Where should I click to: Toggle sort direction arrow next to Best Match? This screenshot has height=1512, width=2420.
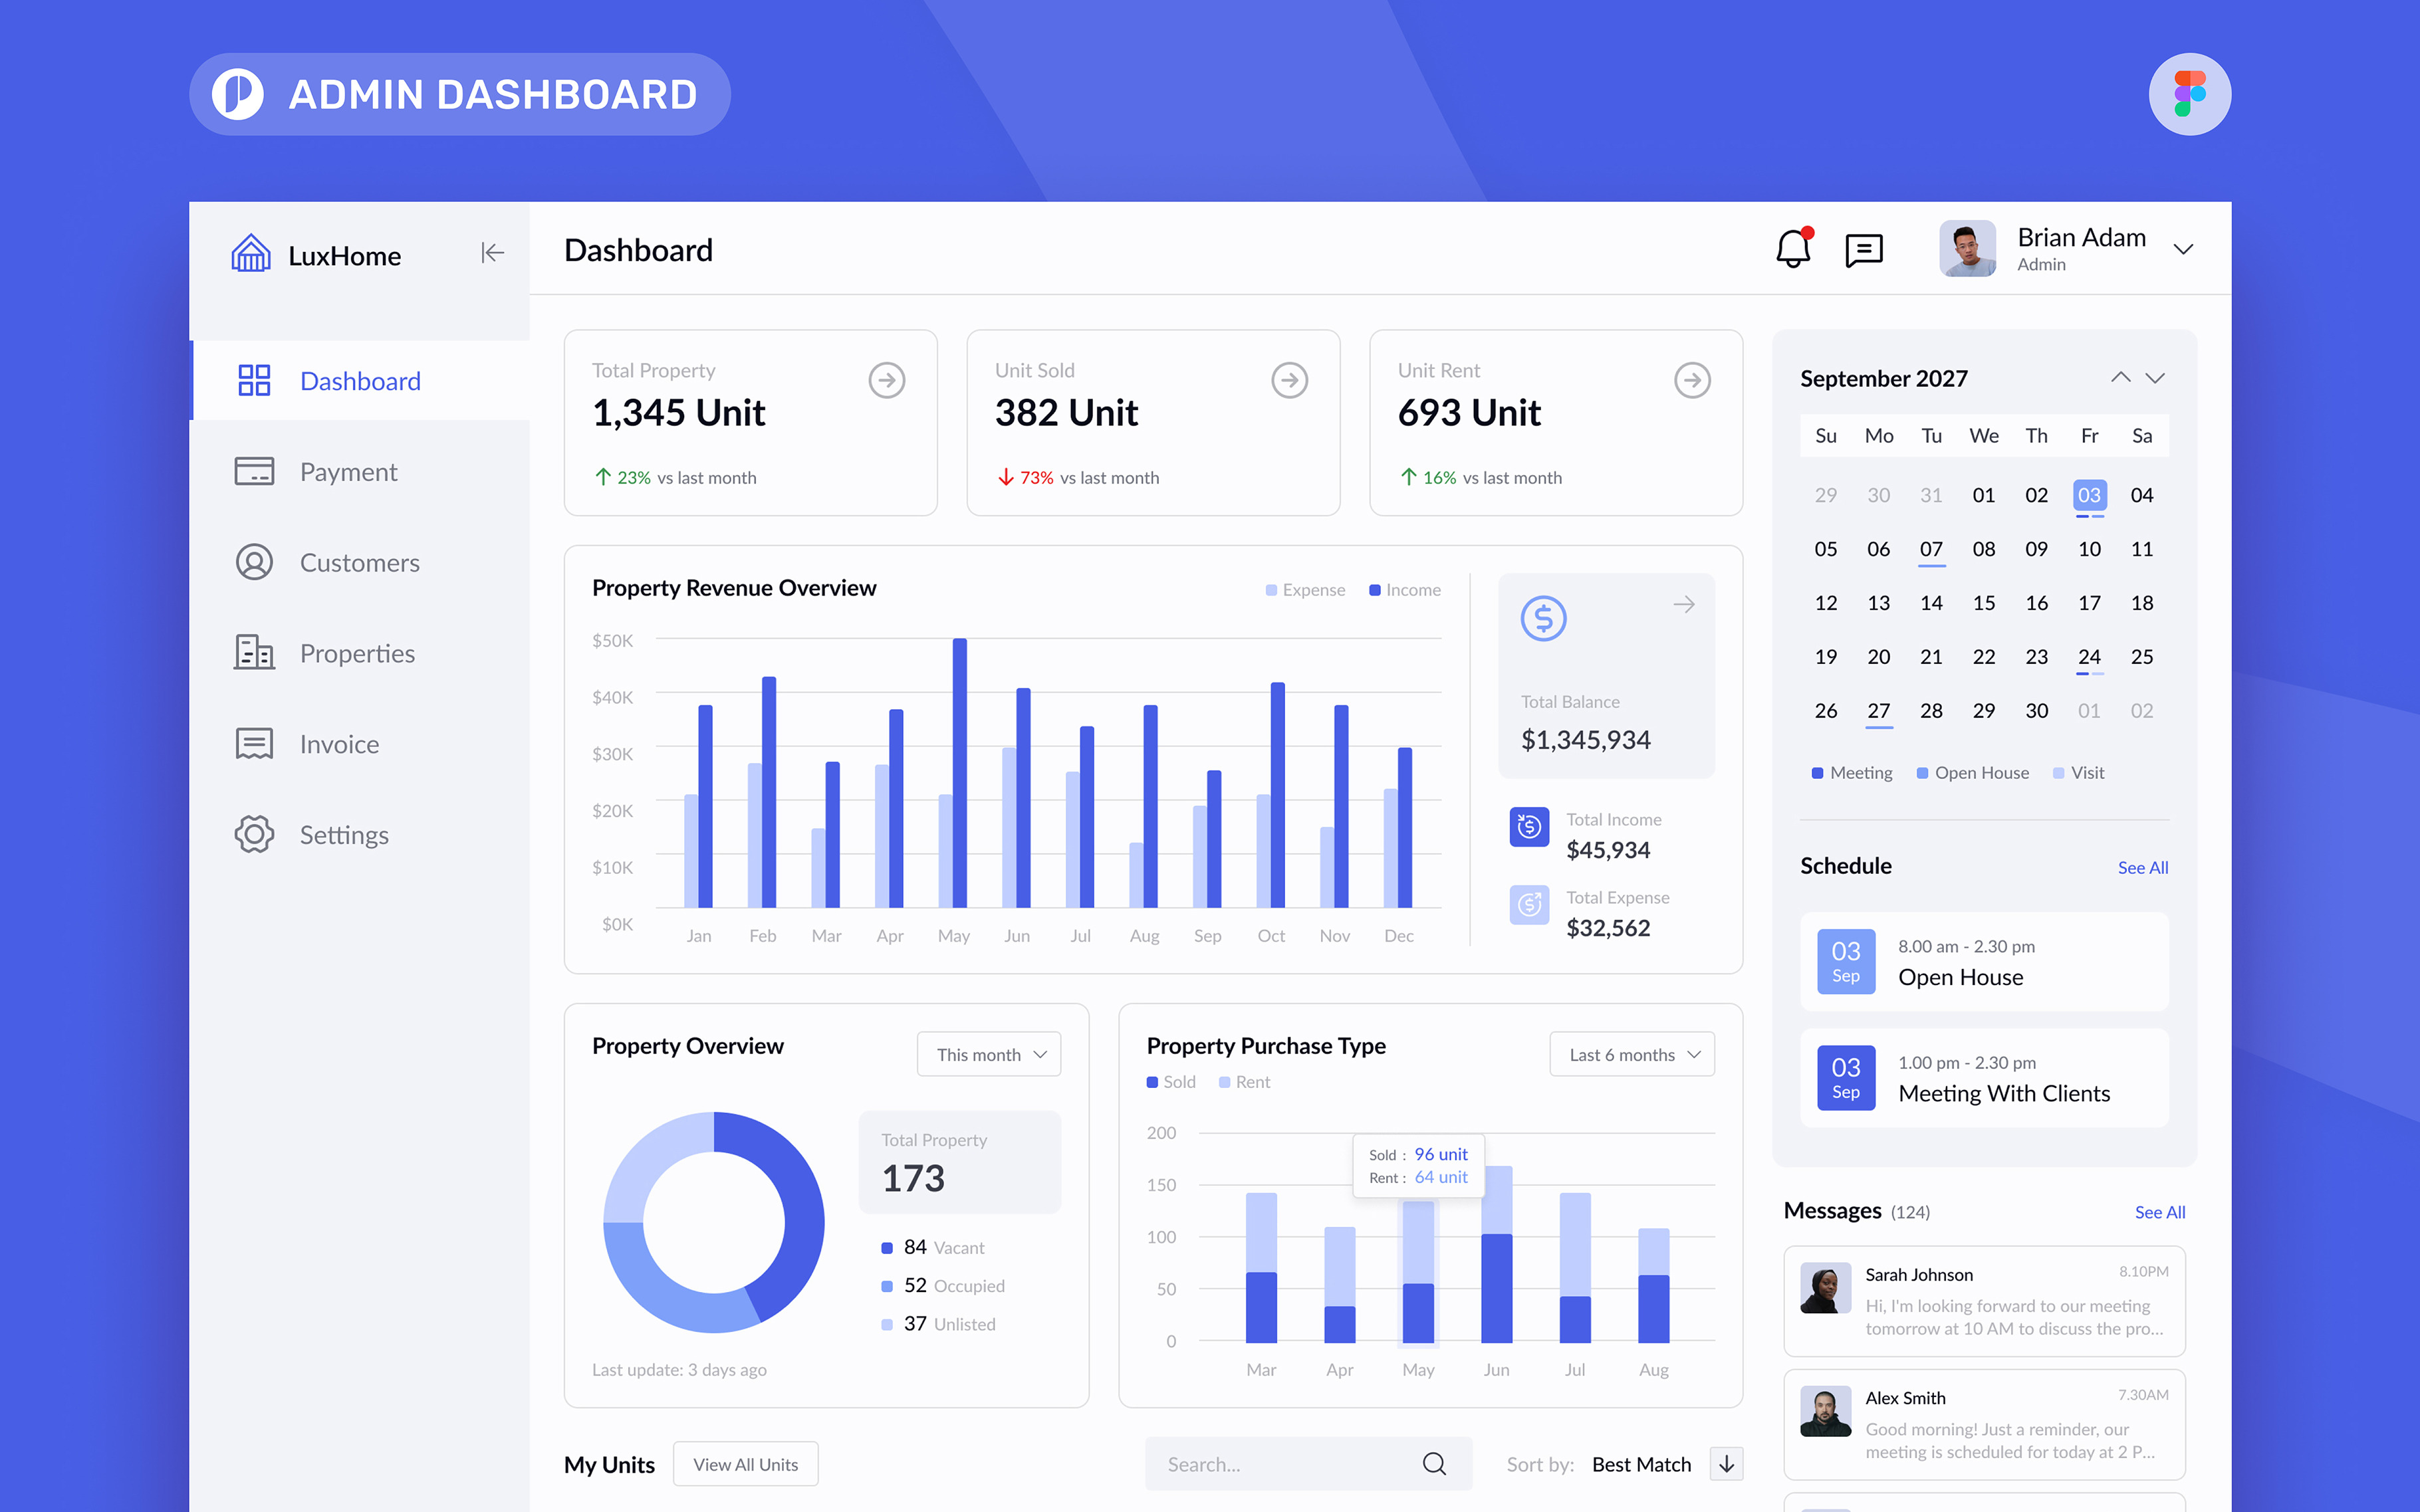(x=1727, y=1464)
